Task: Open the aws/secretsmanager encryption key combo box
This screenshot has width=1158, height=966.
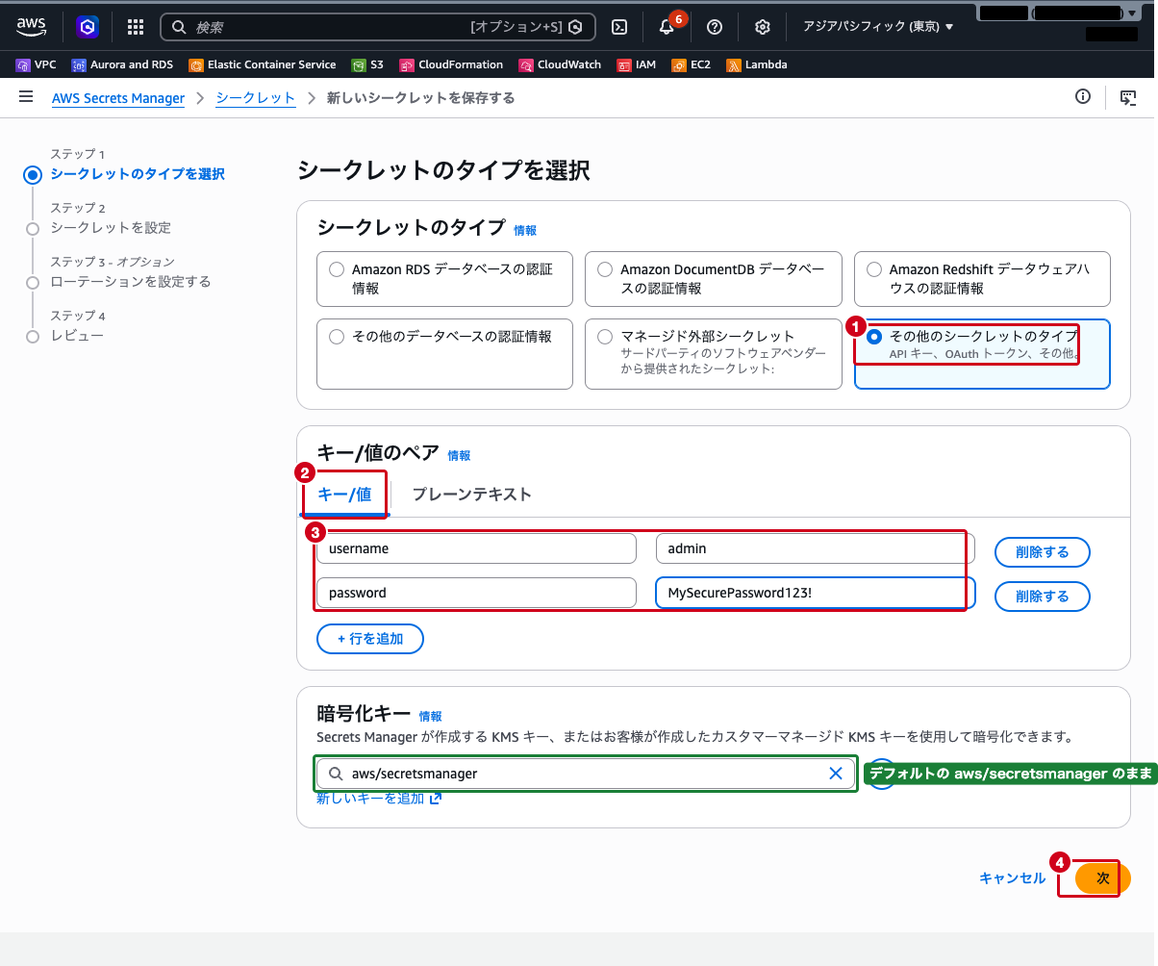Action: (586, 774)
